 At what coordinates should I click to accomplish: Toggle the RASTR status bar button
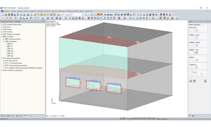tap(129, 119)
